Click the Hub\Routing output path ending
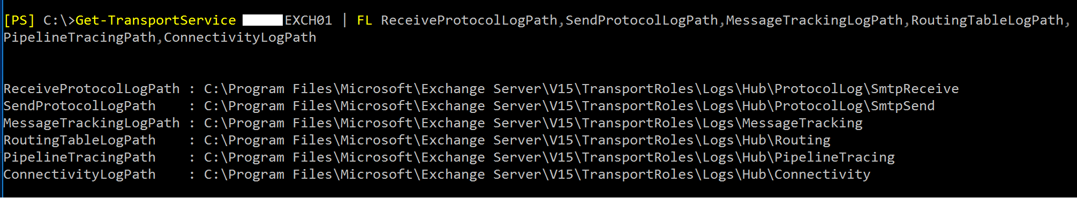This screenshot has height=198, width=1077. (x=787, y=140)
